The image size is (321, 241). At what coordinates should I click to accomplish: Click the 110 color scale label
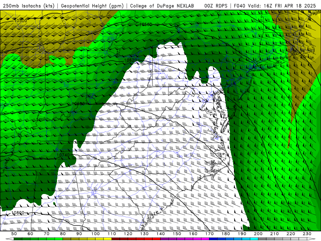(112, 234)
